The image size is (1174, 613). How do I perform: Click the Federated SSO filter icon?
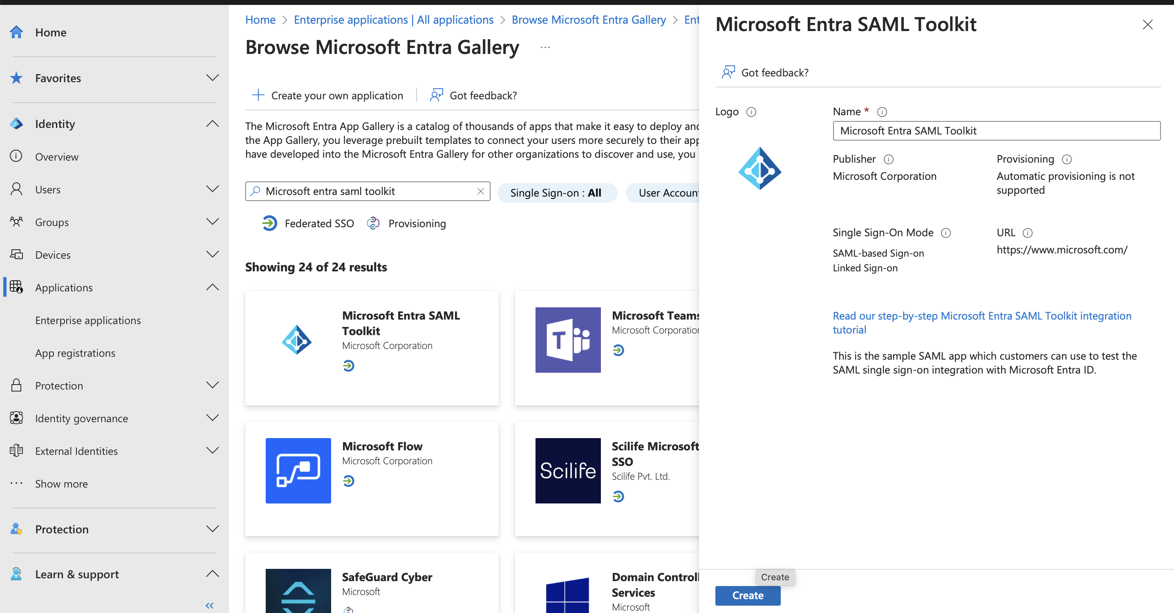268,223
